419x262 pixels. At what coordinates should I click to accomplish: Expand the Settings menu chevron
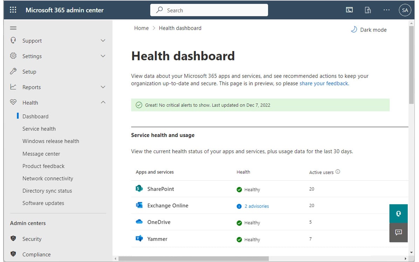click(103, 56)
